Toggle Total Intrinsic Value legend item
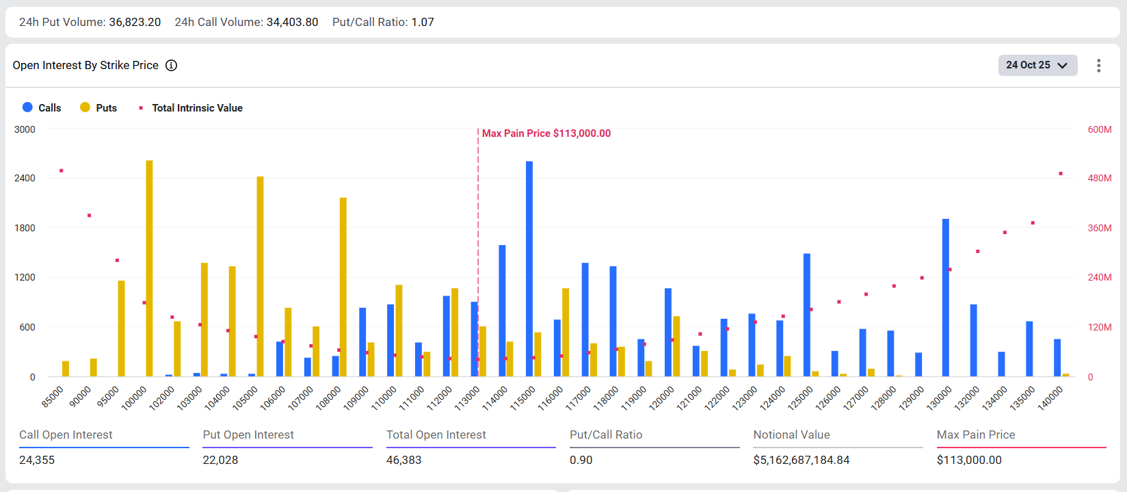 tap(197, 108)
